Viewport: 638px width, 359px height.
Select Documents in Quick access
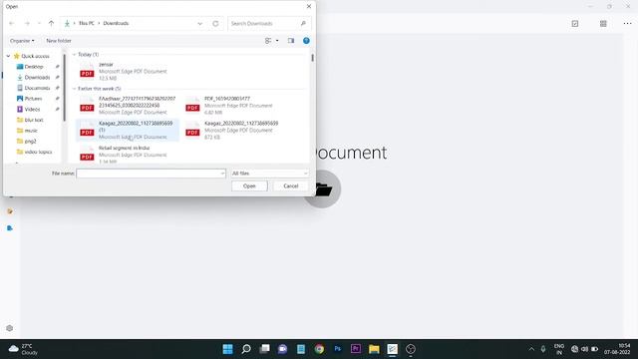coord(37,88)
